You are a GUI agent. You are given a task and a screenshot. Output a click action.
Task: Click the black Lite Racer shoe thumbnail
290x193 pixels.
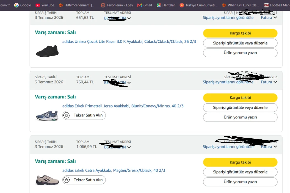coord(47,51)
